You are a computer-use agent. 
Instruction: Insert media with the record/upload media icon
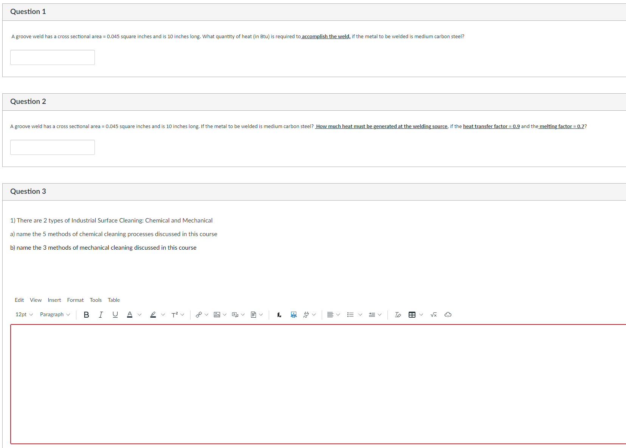235,315
